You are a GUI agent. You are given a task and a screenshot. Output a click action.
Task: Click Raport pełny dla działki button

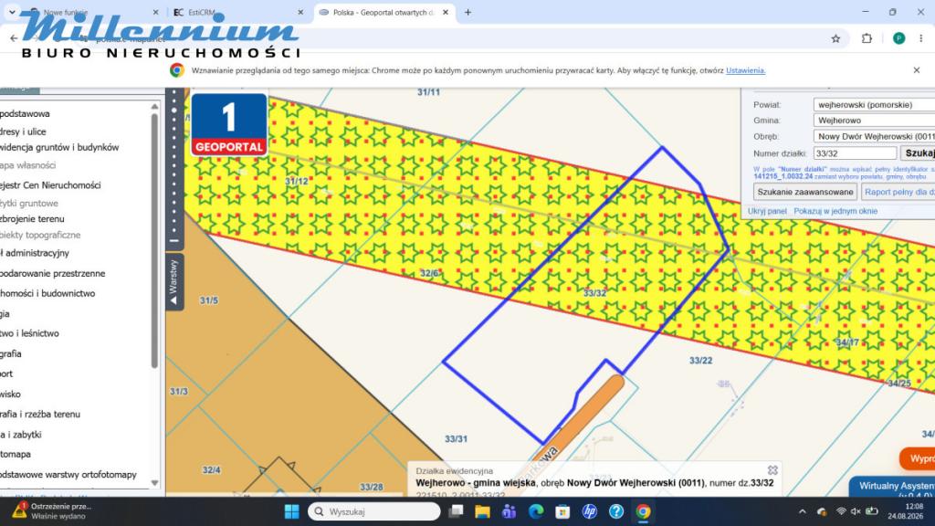point(898,192)
